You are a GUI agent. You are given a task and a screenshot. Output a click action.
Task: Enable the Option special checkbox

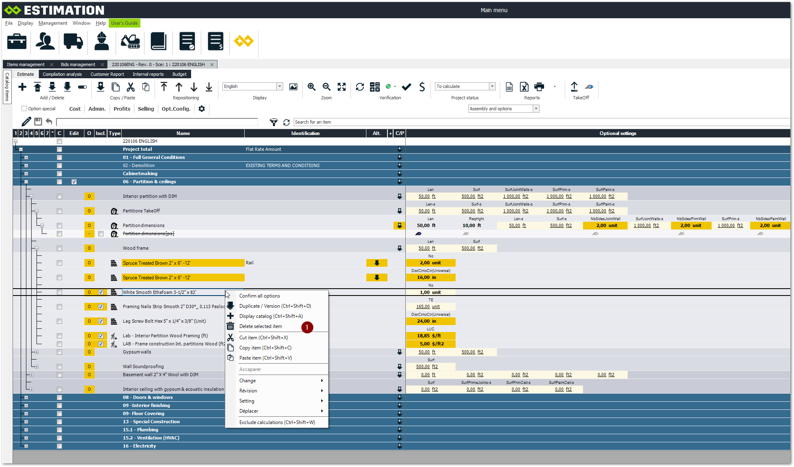[x=24, y=109]
